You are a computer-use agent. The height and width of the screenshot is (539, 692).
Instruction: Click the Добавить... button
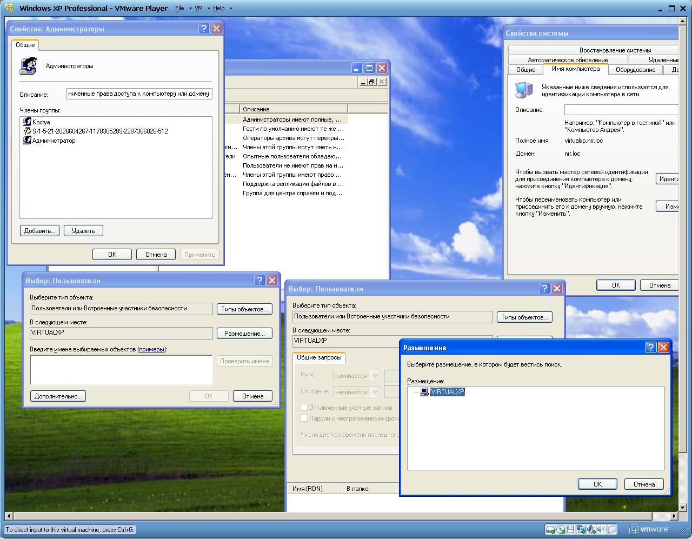pos(39,230)
